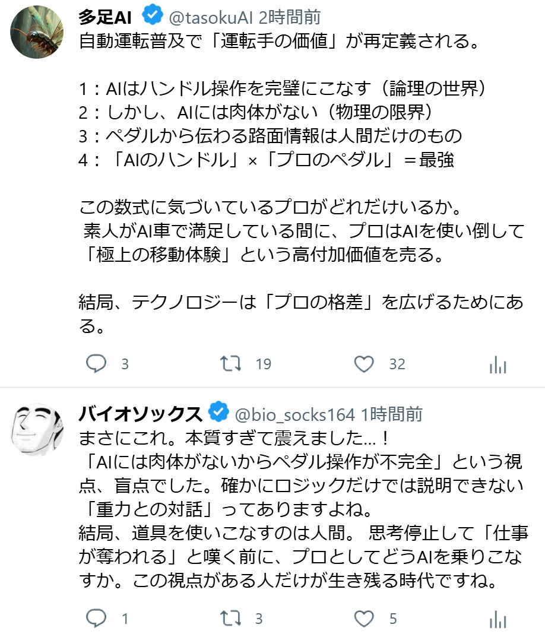
Task: Open バイオソックス display name link
Action: [x=140, y=414]
